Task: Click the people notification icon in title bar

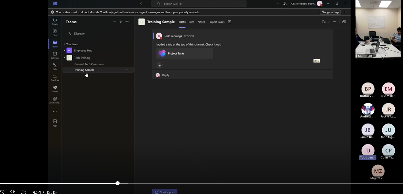Action: pyautogui.click(x=285, y=4)
